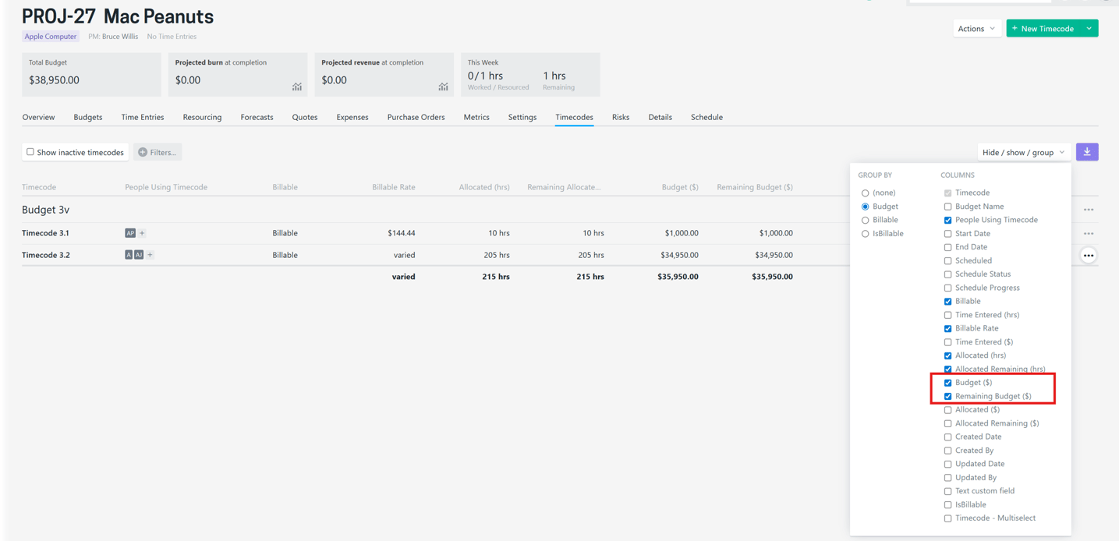Screen dimensions: 1119x541
Task: Open the Schedule tab
Action: click(x=706, y=117)
